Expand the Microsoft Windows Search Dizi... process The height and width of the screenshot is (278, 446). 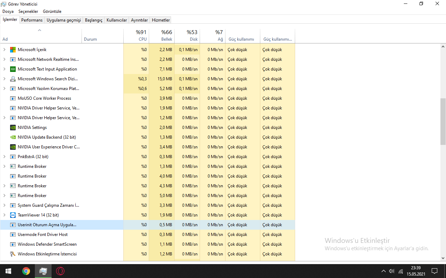point(5,79)
